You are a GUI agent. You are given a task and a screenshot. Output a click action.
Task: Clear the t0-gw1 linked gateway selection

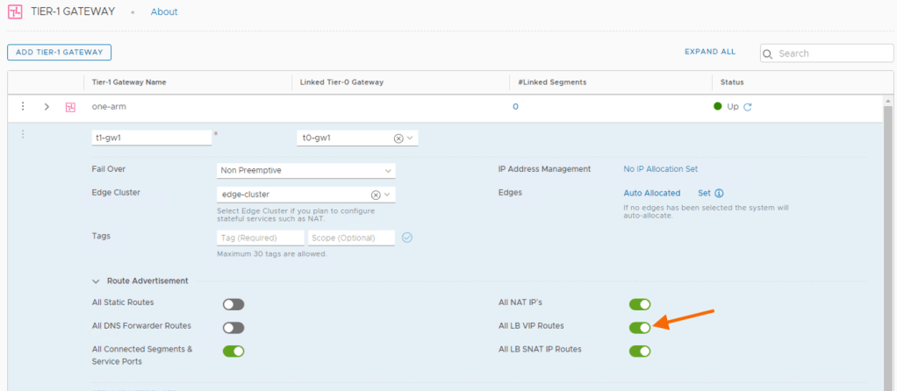point(398,138)
